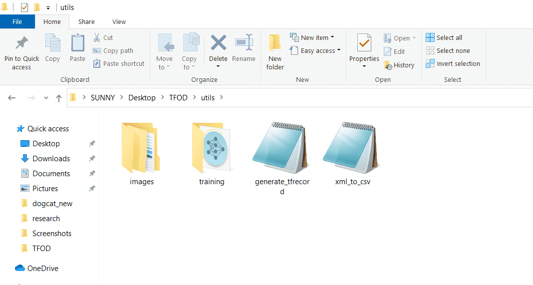Click the Copy path icon
The image size is (533, 285).
click(97, 51)
